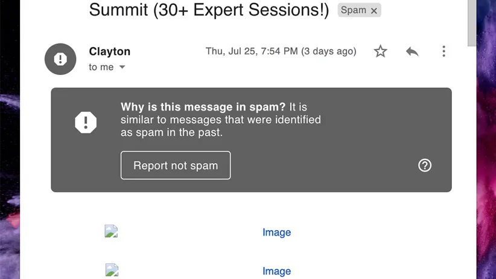This screenshot has height=279, width=496.
Task: Click the Reply arrow icon
Action: coord(412,51)
